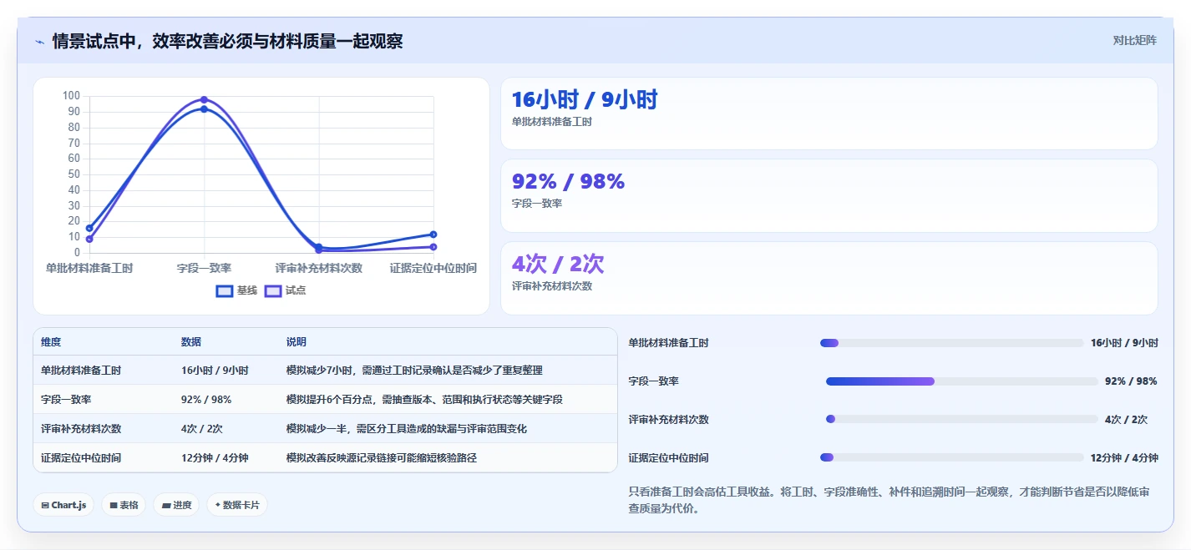1191x550 pixels.
Task: Click the 数据 column header
Action: pos(191,342)
